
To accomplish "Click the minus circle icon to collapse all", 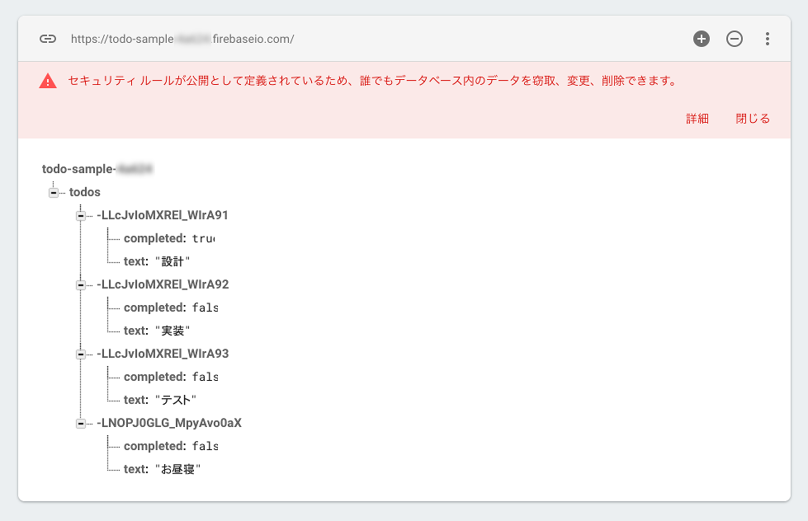I will pyautogui.click(x=735, y=39).
